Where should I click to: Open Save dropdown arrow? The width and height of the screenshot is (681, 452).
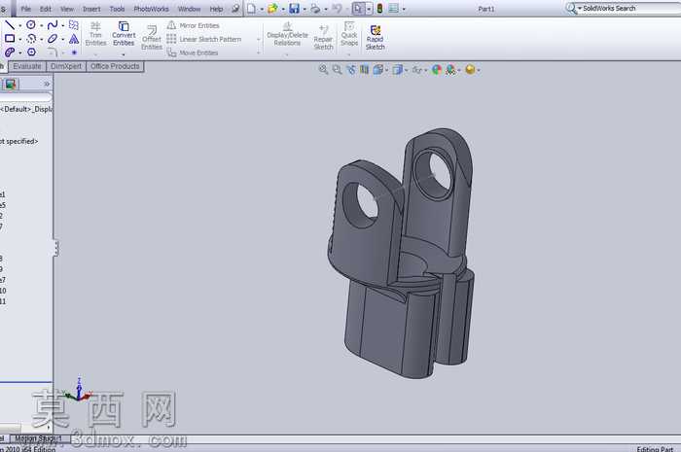304,9
